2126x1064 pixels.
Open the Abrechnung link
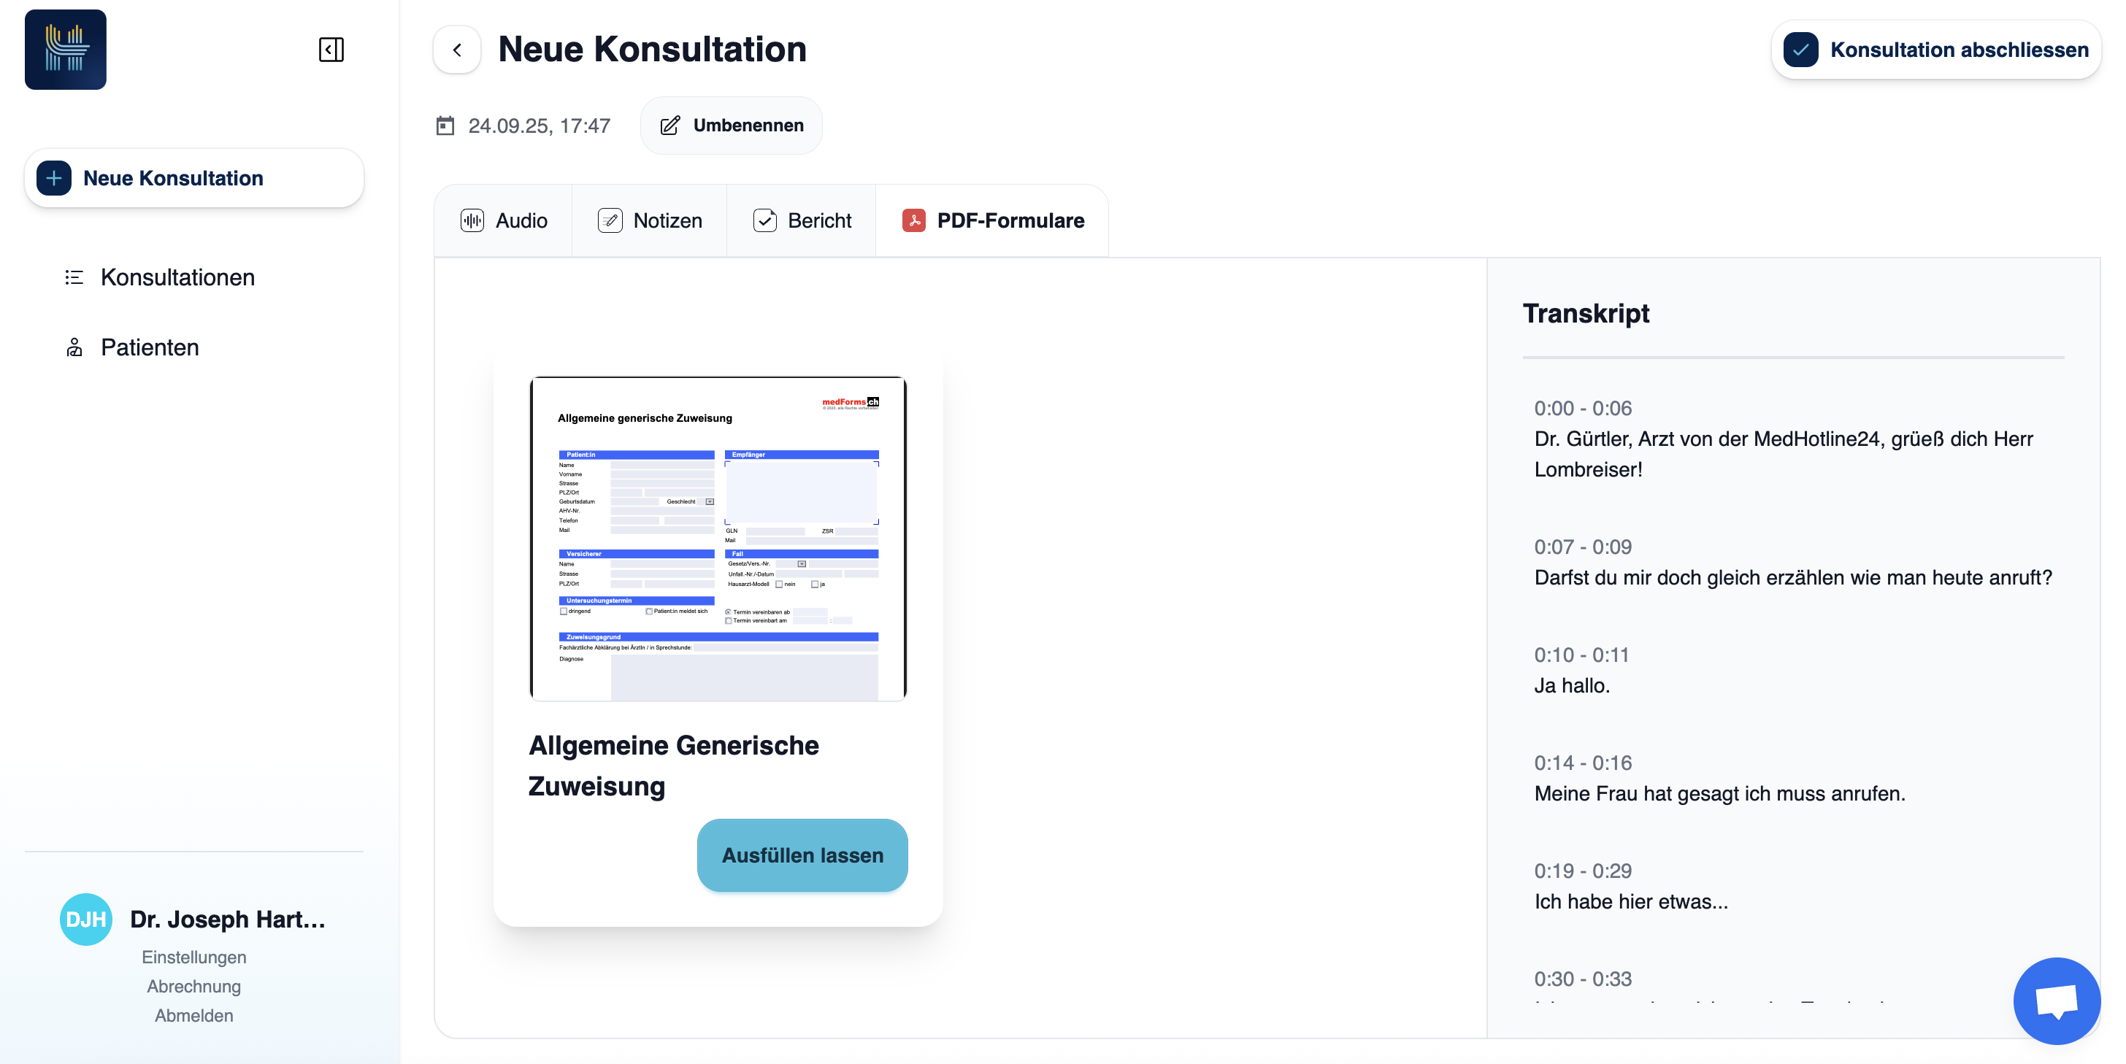pyautogui.click(x=194, y=987)
